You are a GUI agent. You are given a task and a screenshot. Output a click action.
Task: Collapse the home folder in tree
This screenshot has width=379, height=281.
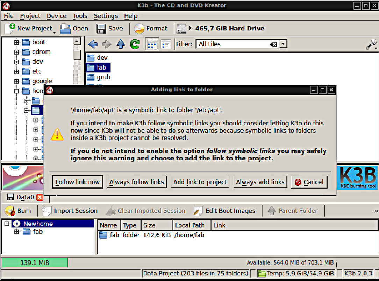pyautogui.click(x=16, y=91)
